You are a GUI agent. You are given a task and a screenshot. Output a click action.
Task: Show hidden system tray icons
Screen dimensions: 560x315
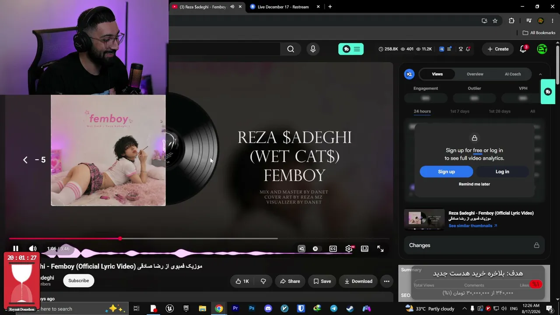point(465,308)
